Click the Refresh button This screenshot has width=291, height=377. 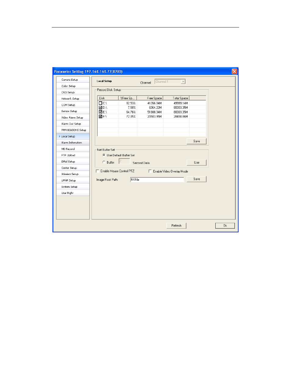(x=176, y=226)
